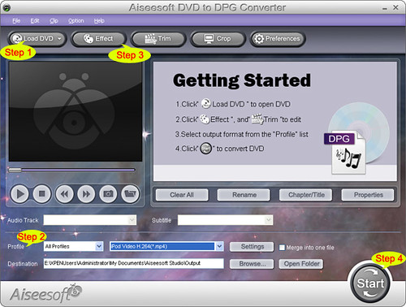Open the Trim tool
Screen dimensions: 406x307
click(x=158, y=39)
